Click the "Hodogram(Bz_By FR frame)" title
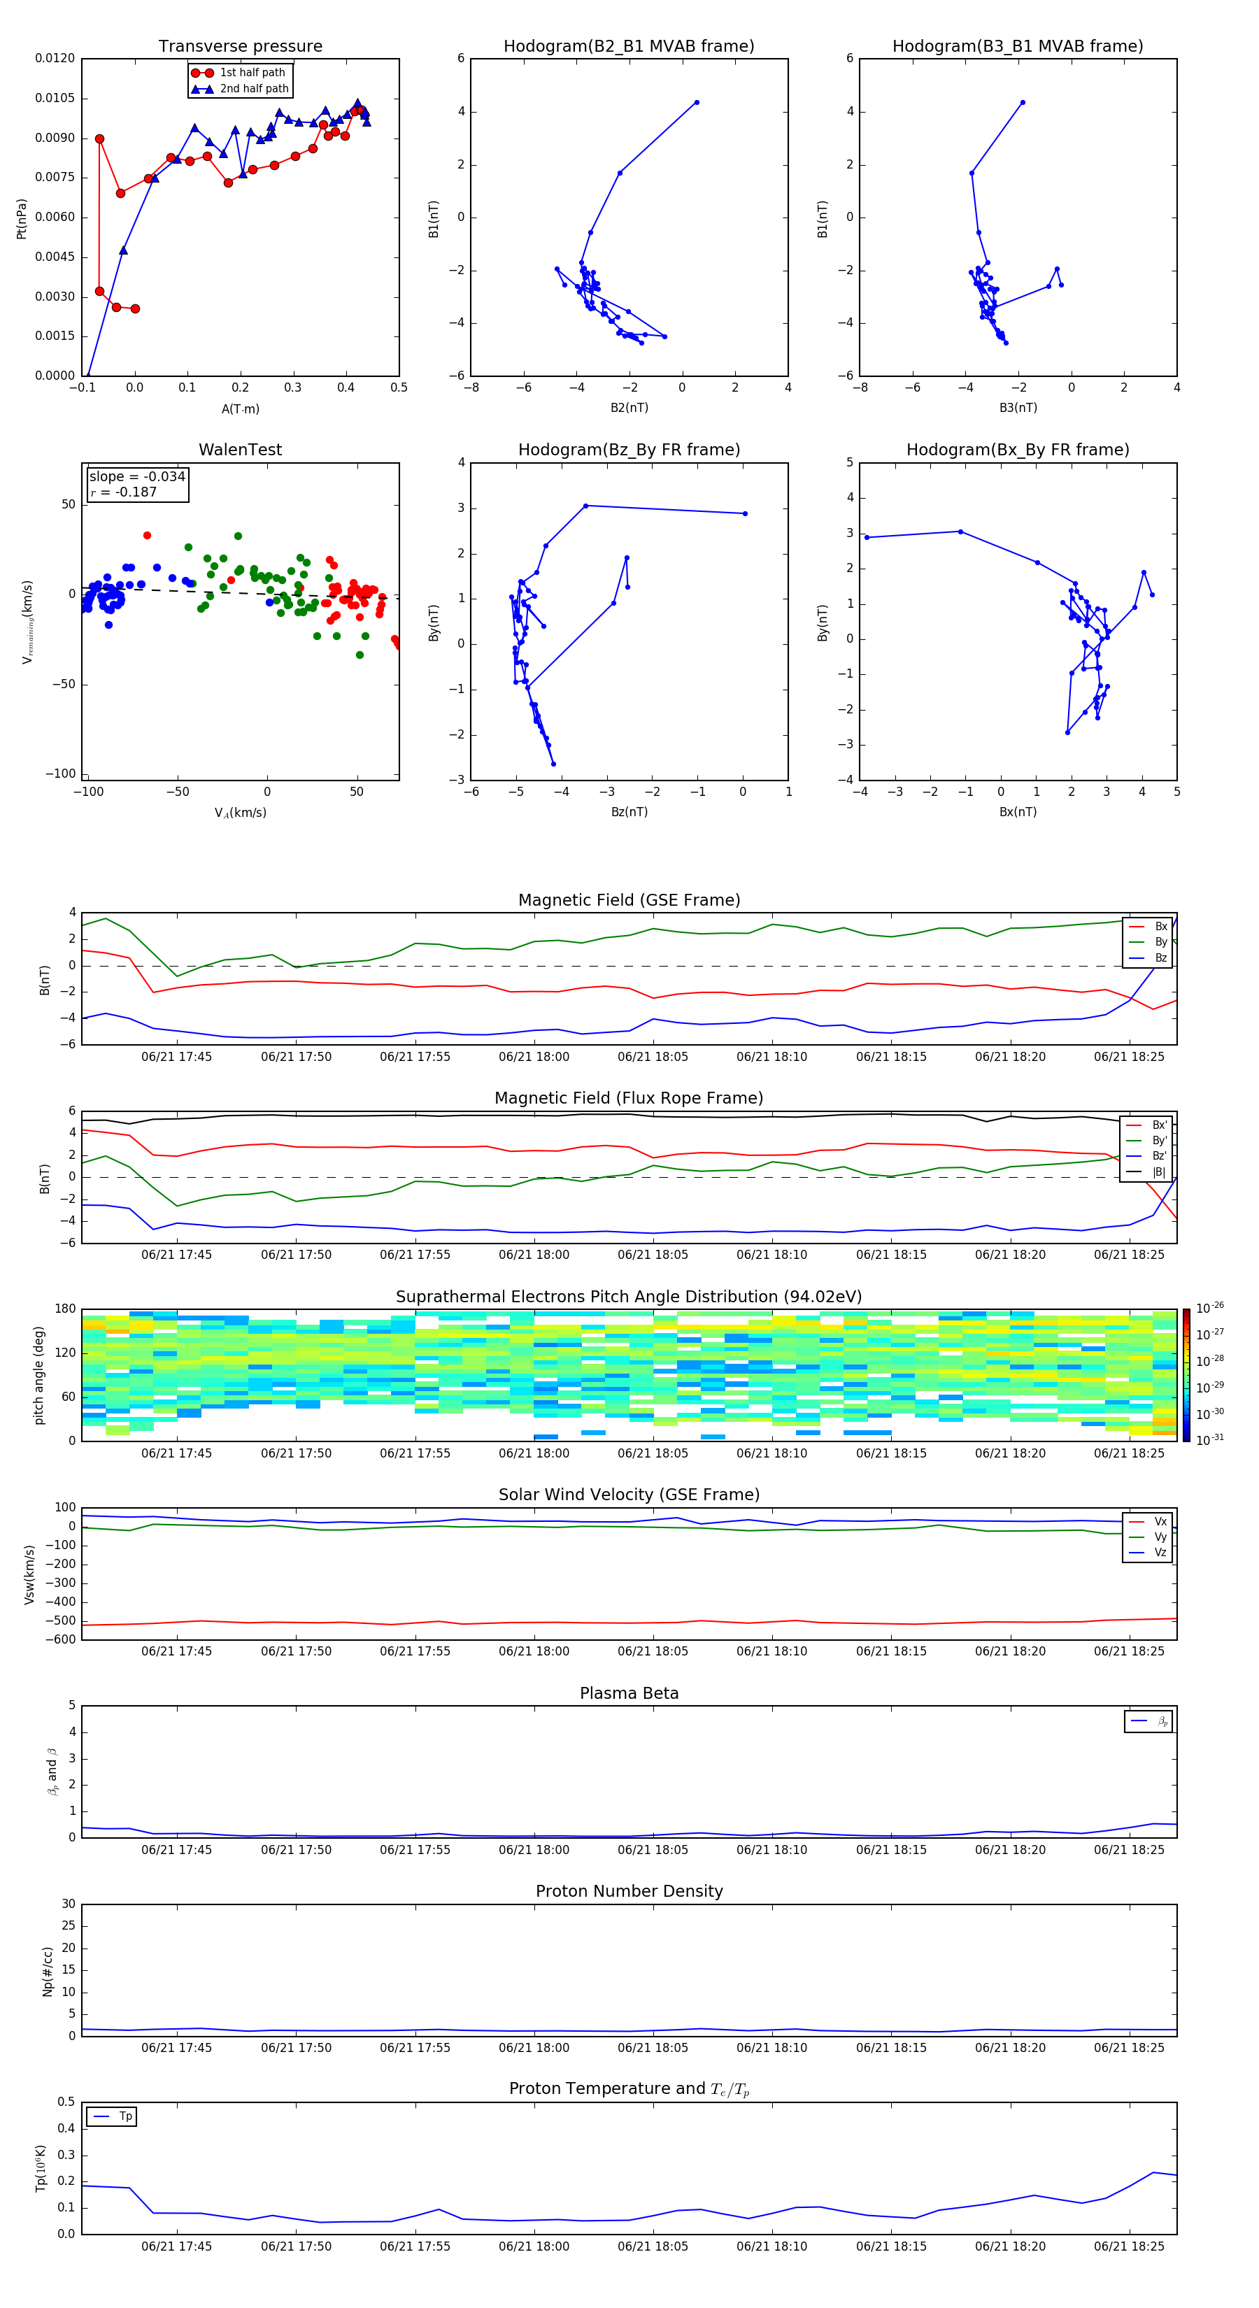Screen dimensions: 1259x2308 pos(629,450)
